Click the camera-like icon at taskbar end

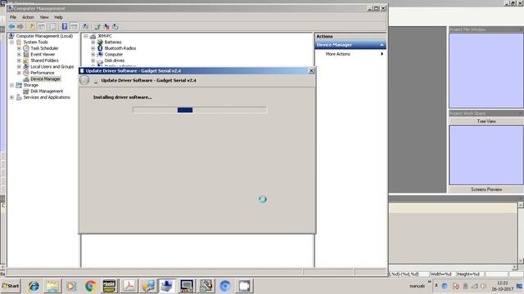tap(244, 286)
